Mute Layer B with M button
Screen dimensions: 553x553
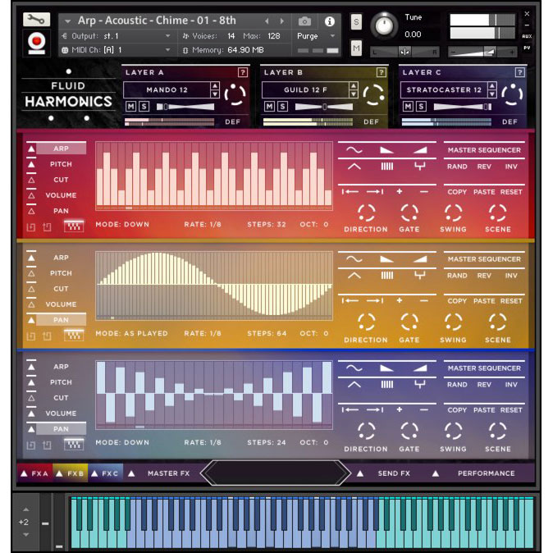[x=269, y=106]
